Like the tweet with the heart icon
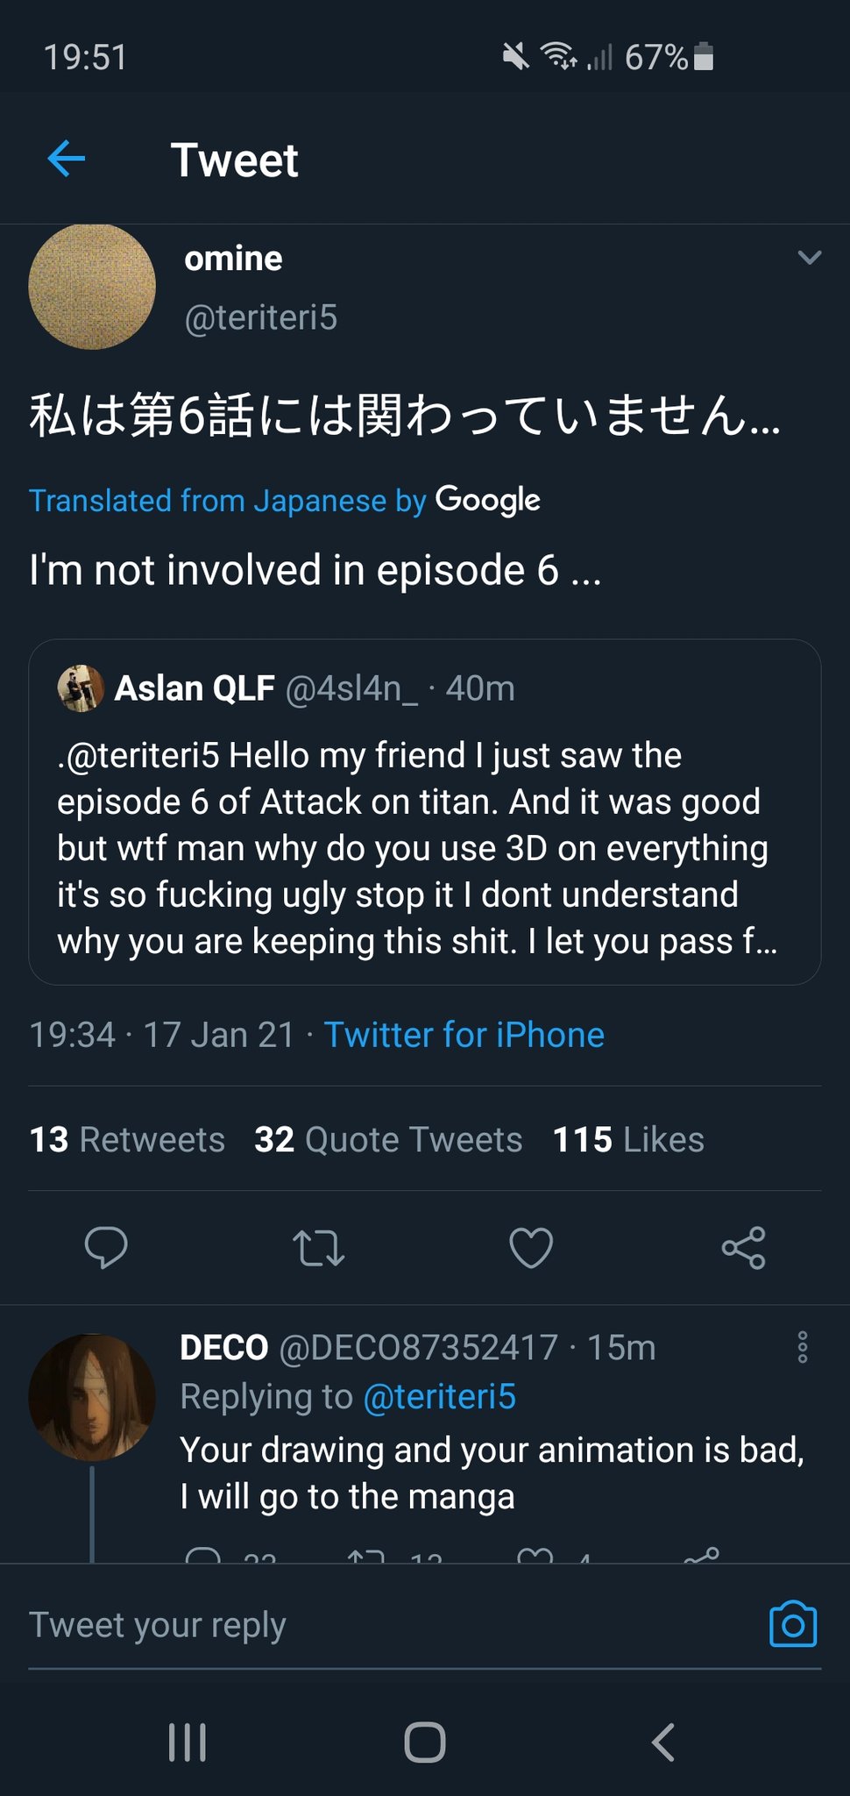 click(x=531, y=1247)
